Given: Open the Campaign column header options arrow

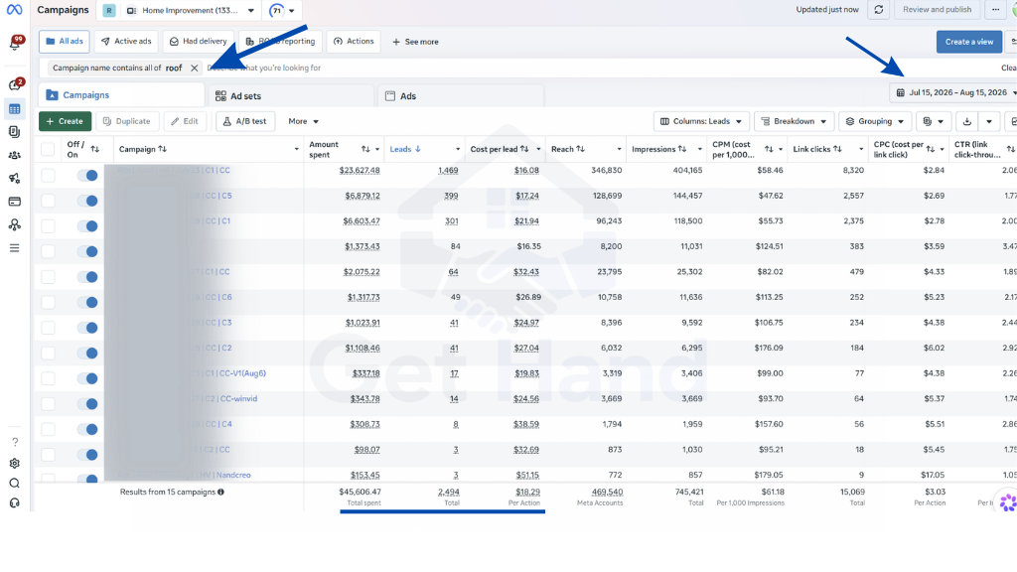Looking at the screenshot, I should [296, 149].
